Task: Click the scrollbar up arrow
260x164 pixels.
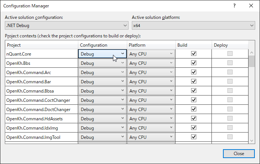Action: (251, 53)
